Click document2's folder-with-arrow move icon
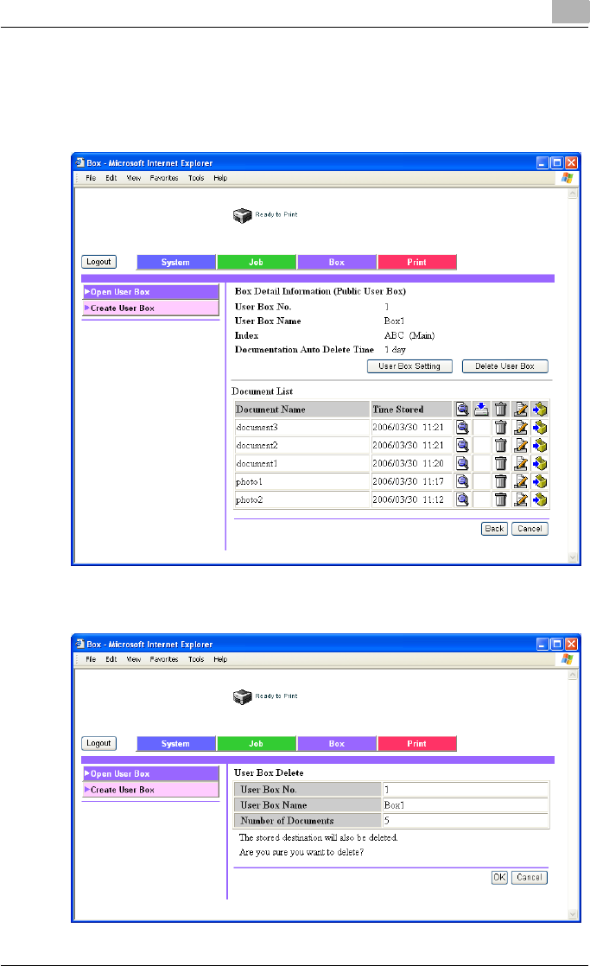 541,445
